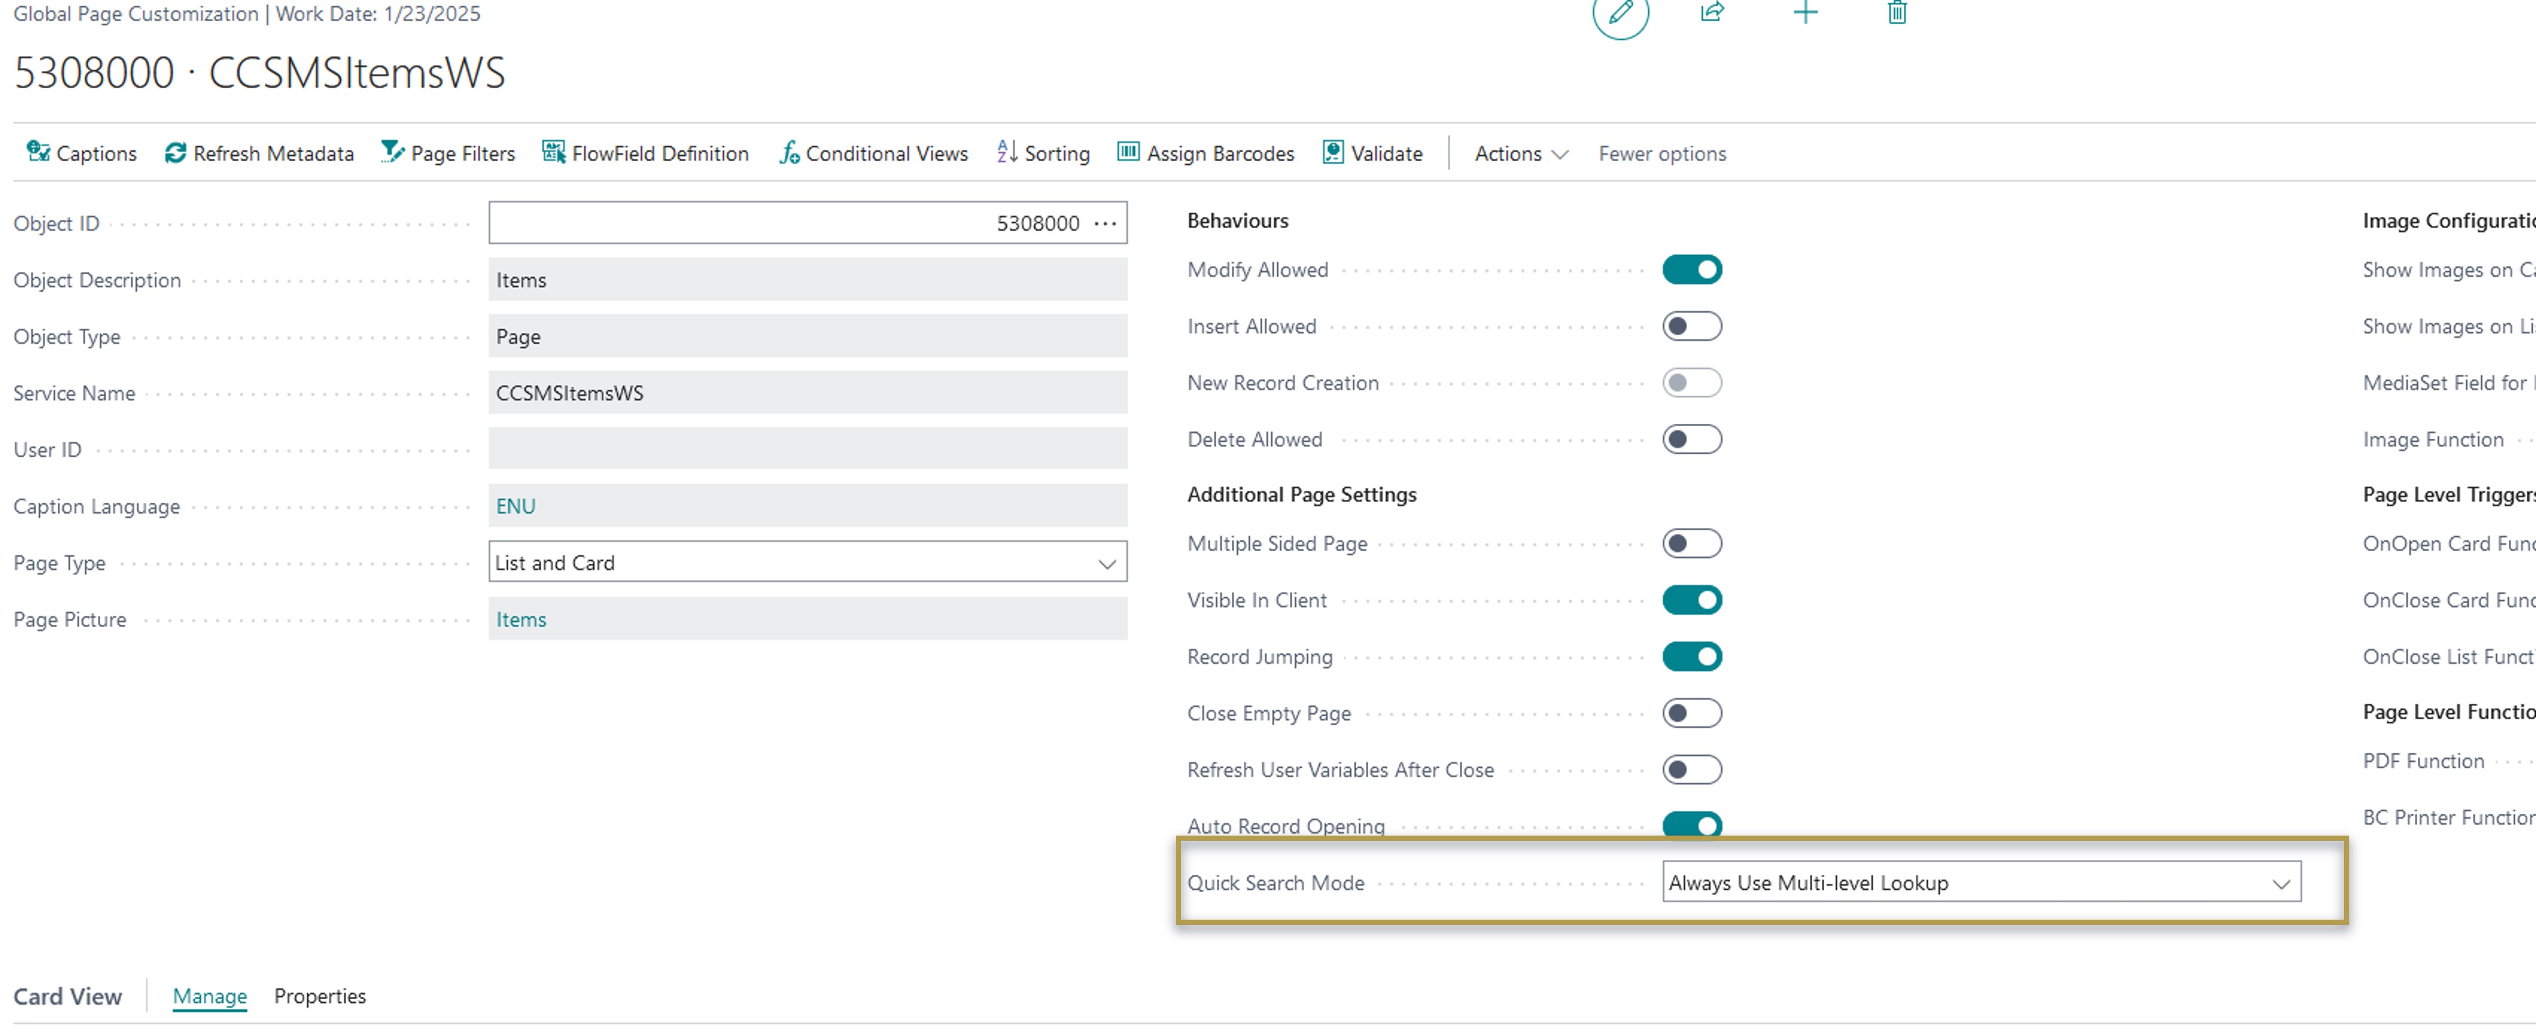
Task: Turn off Record Jumping
Action: pos(1692,656)
